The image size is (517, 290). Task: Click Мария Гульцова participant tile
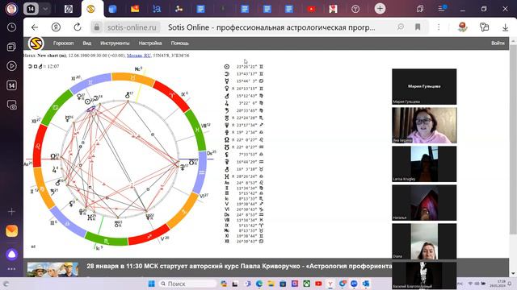(x=424, y=86)
